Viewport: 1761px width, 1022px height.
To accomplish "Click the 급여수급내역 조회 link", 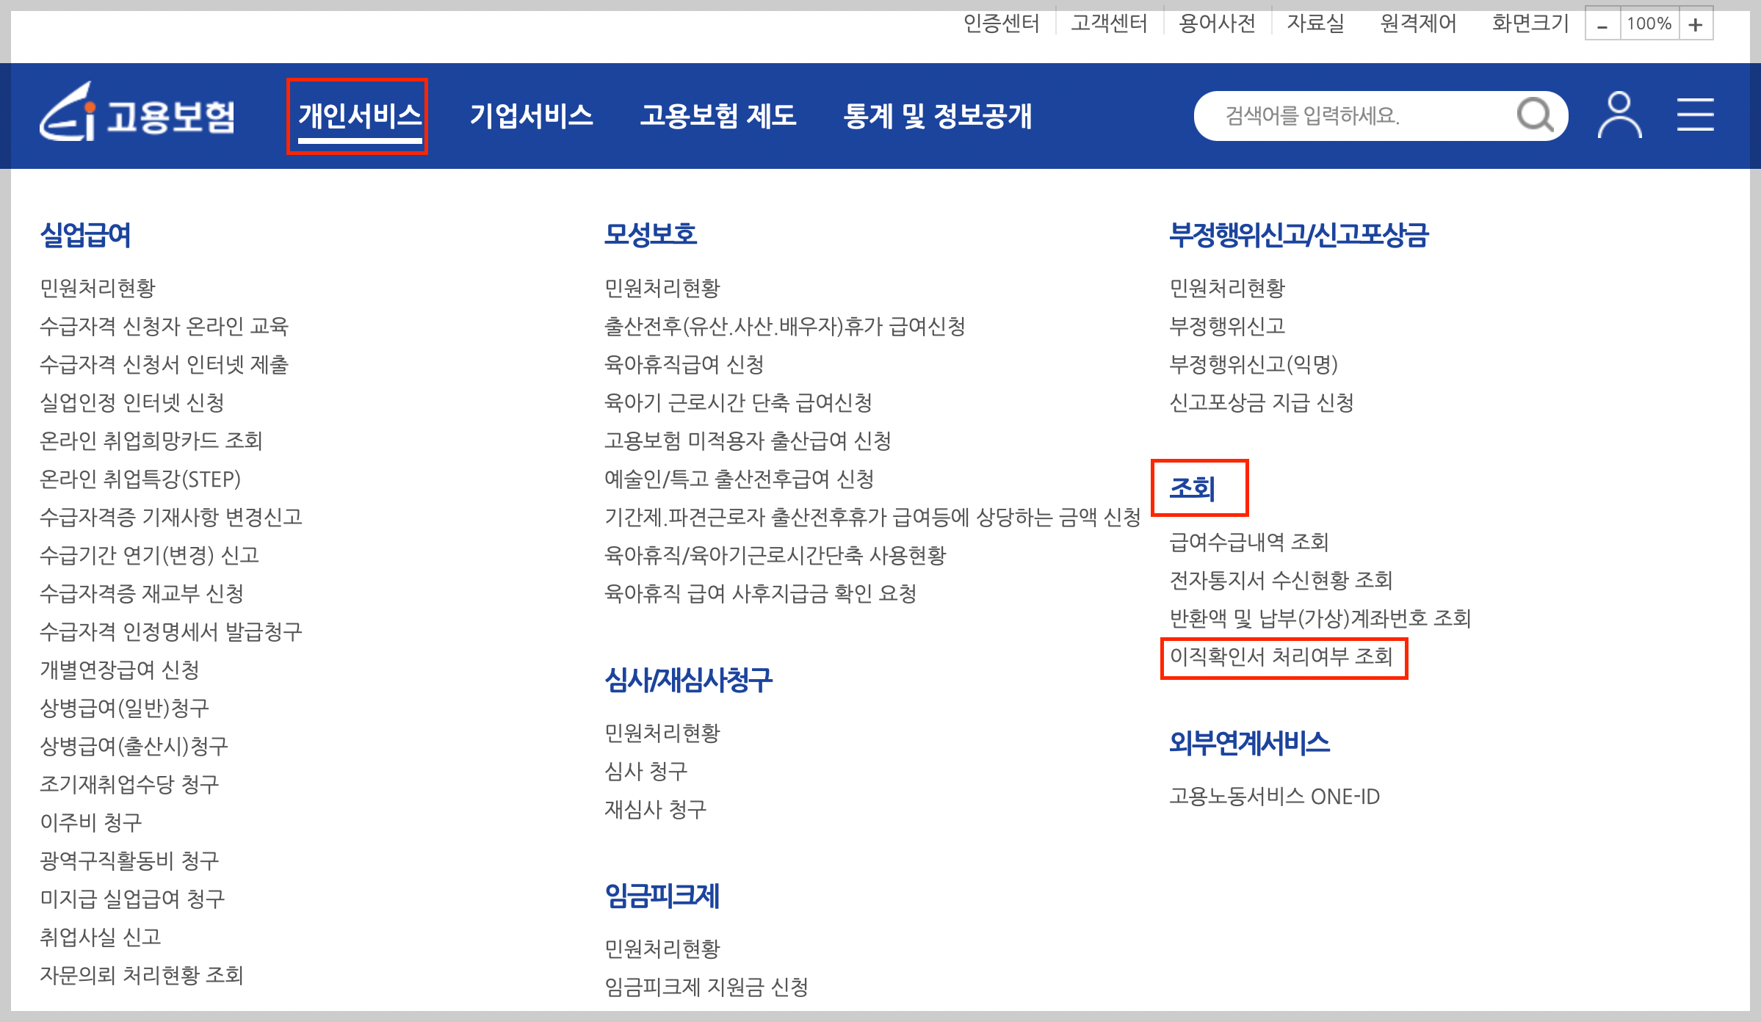I will coord(1250,543).
